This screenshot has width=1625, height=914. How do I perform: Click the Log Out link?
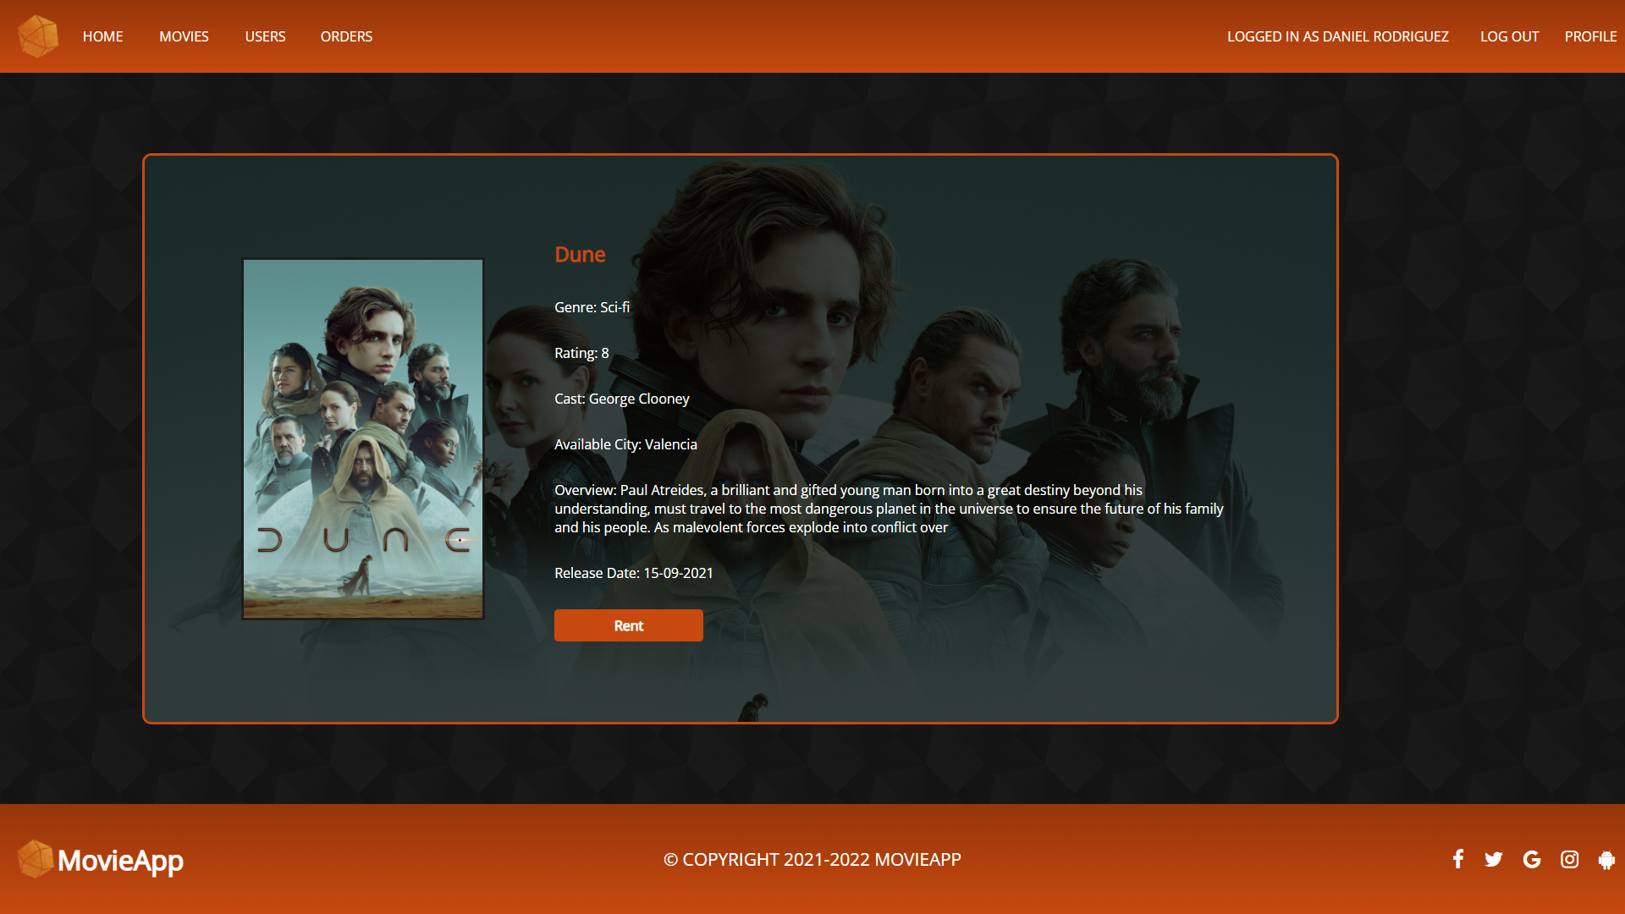point(1509,36)
